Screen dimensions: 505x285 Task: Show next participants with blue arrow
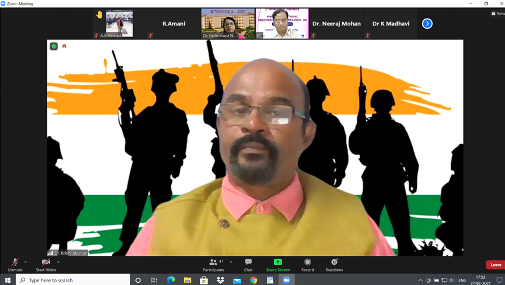pos(427,24)
